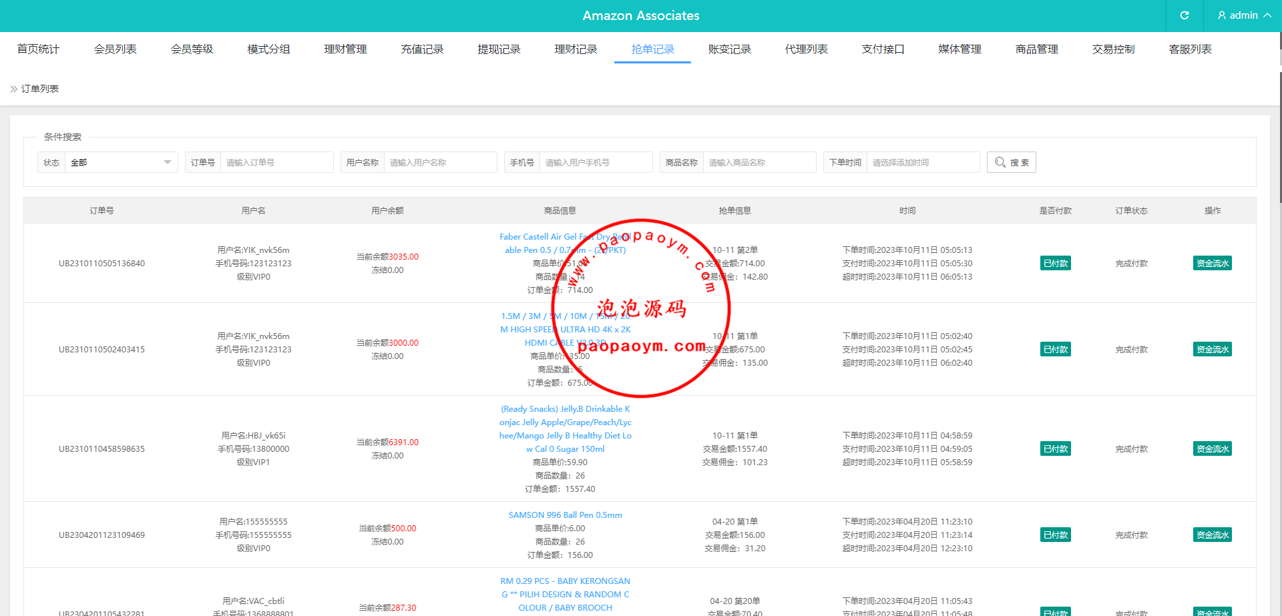This screenshot has height=616, width=1282.
Task: Click the magnifier search button
Action: coord(1011,162)
